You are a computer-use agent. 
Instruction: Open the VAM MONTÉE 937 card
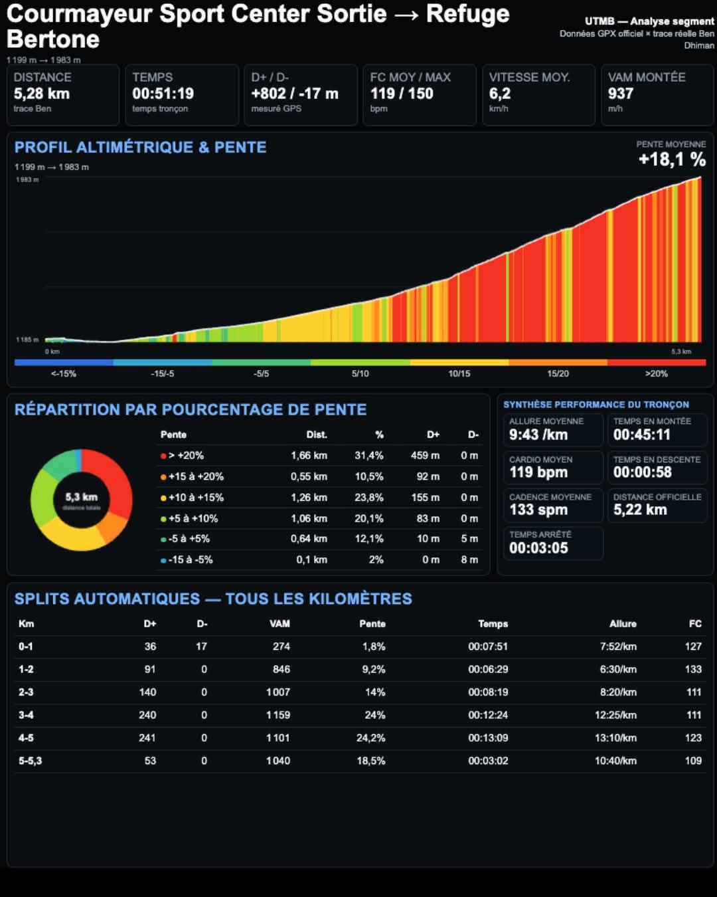pyautogui.click(x=657, y=95)
